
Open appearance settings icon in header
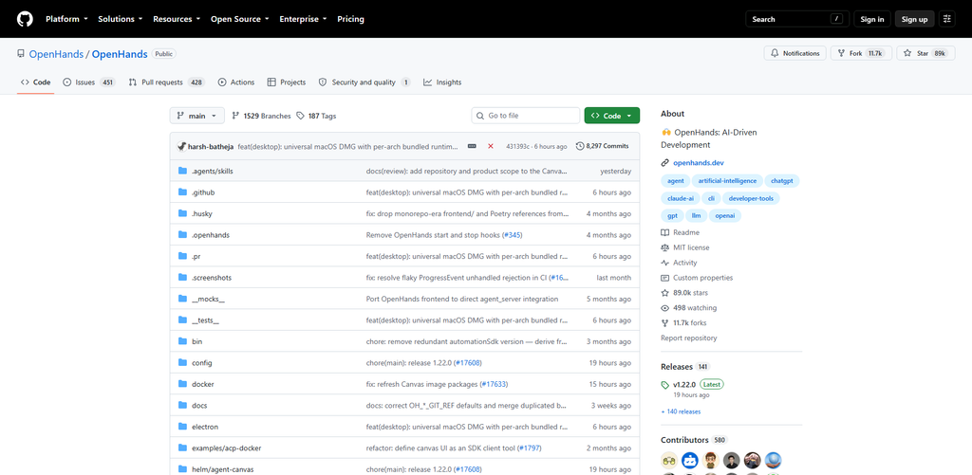(947, 19)
